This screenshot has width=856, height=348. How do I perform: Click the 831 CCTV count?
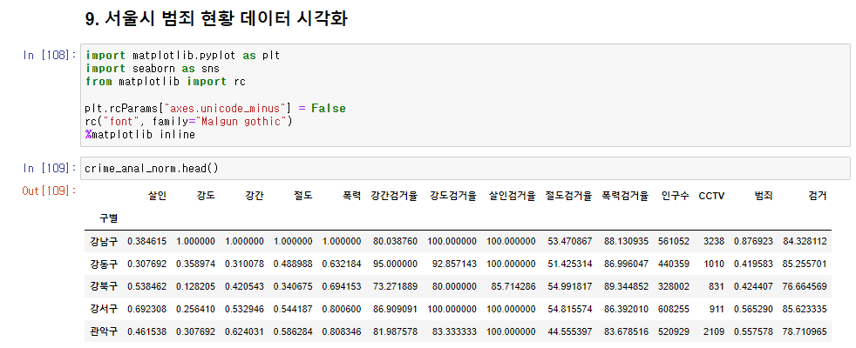pyautogui.click(x=717, y=286)
